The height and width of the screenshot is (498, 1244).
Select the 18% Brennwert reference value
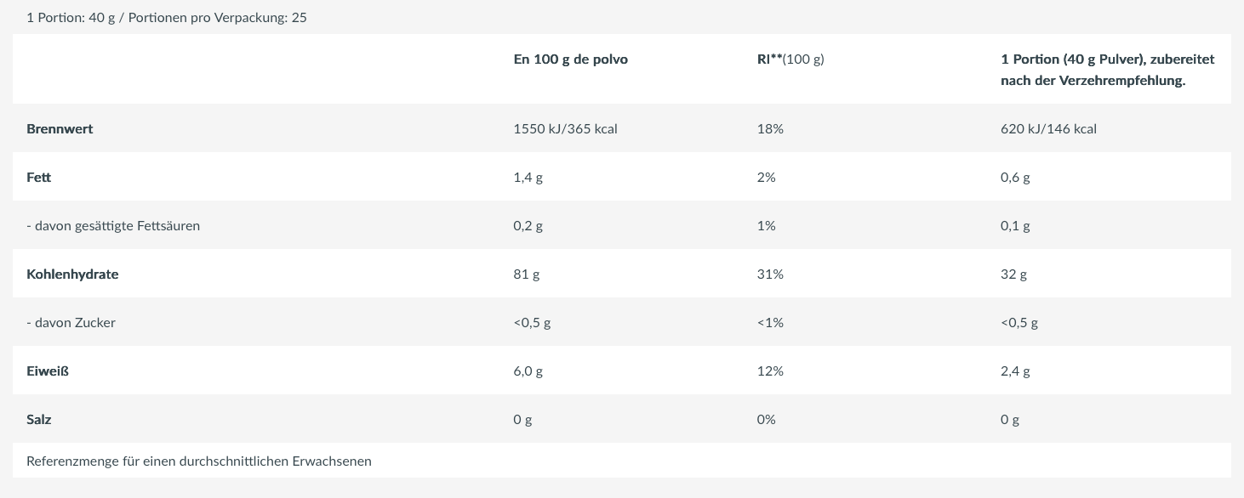770,129
